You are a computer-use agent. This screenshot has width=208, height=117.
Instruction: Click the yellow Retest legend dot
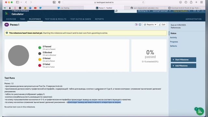pyautogui.click(x=40, y=59)
